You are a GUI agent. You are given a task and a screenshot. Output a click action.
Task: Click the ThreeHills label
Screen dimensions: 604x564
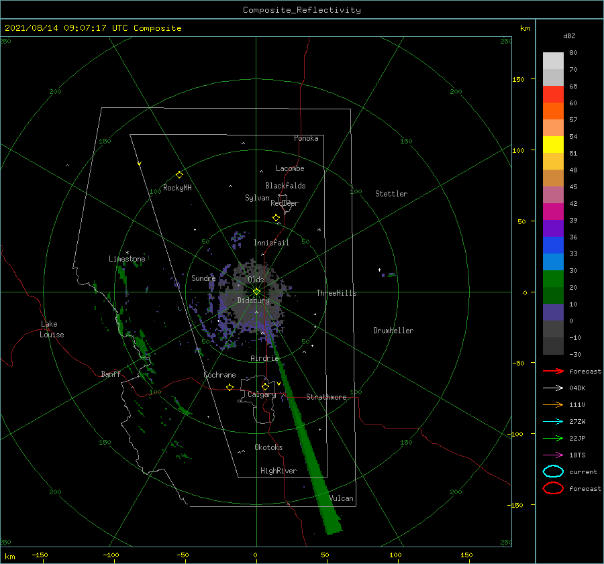[x=336, y=293]
